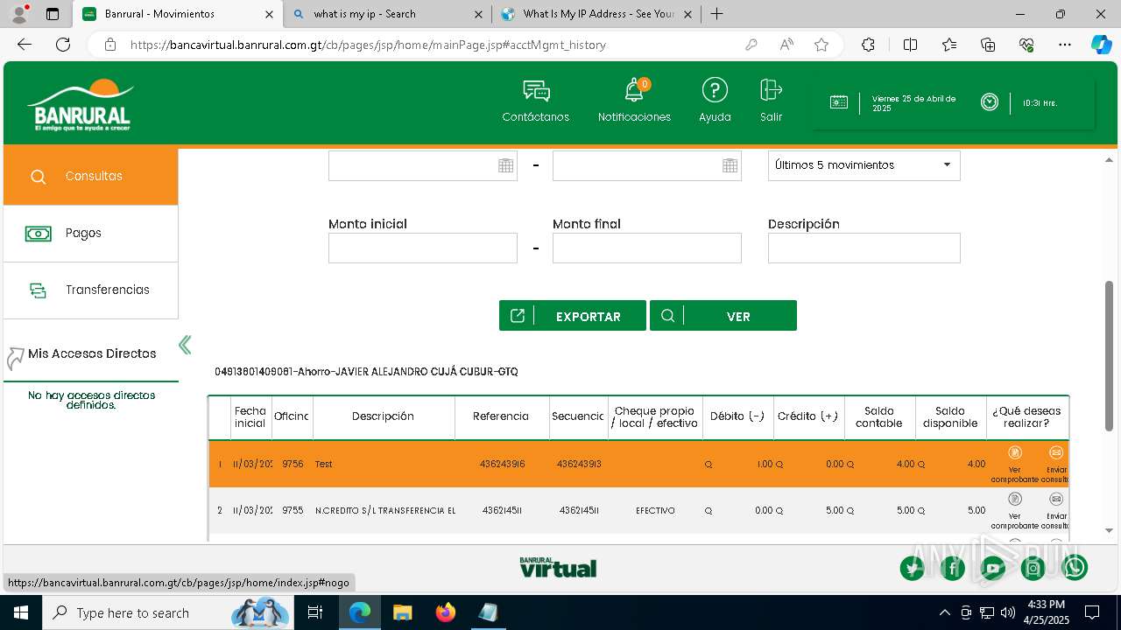
Task: Click the EFECTIVO cell in row 2
Action: (x=655, y=511)
